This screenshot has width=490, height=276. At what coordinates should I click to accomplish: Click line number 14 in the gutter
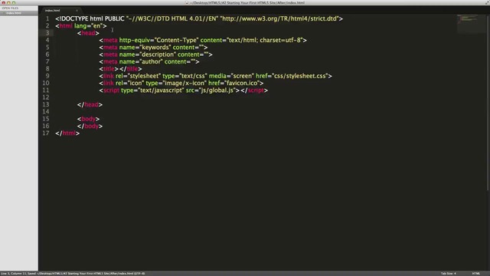[x=46, y=112]
